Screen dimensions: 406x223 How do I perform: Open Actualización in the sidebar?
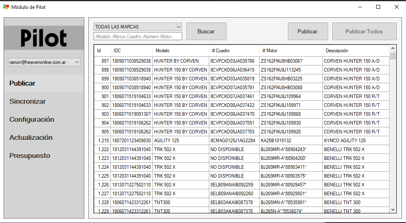(x=31, y=137)
